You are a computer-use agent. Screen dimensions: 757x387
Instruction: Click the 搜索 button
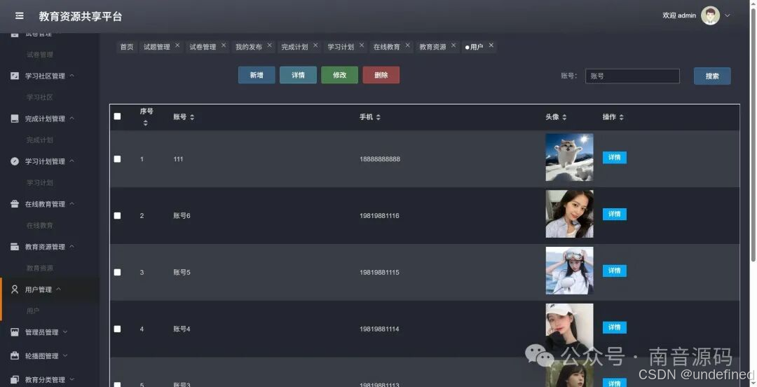click(712, 76)
